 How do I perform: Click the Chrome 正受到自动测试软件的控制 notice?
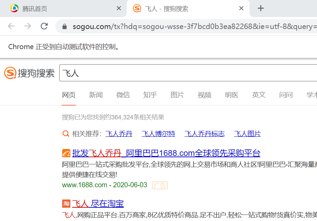click(x=64, y=47)
